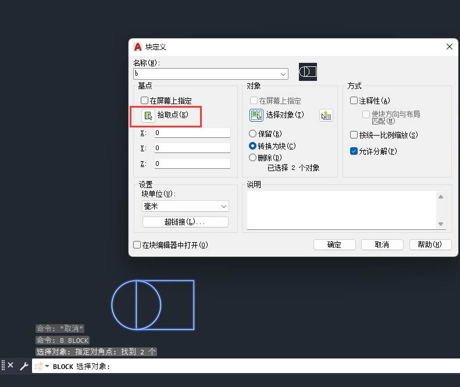460x387 pixels.
Task: Click the 超链接(L)... button
Action: tap(186, 222)
